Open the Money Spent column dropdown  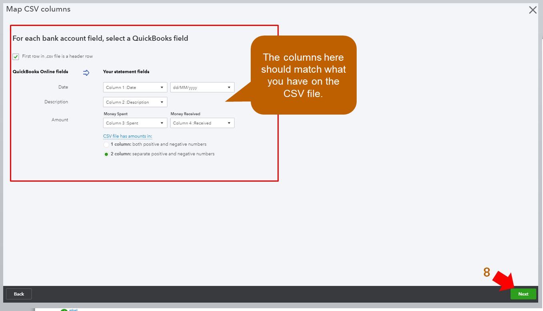(135, 123)
